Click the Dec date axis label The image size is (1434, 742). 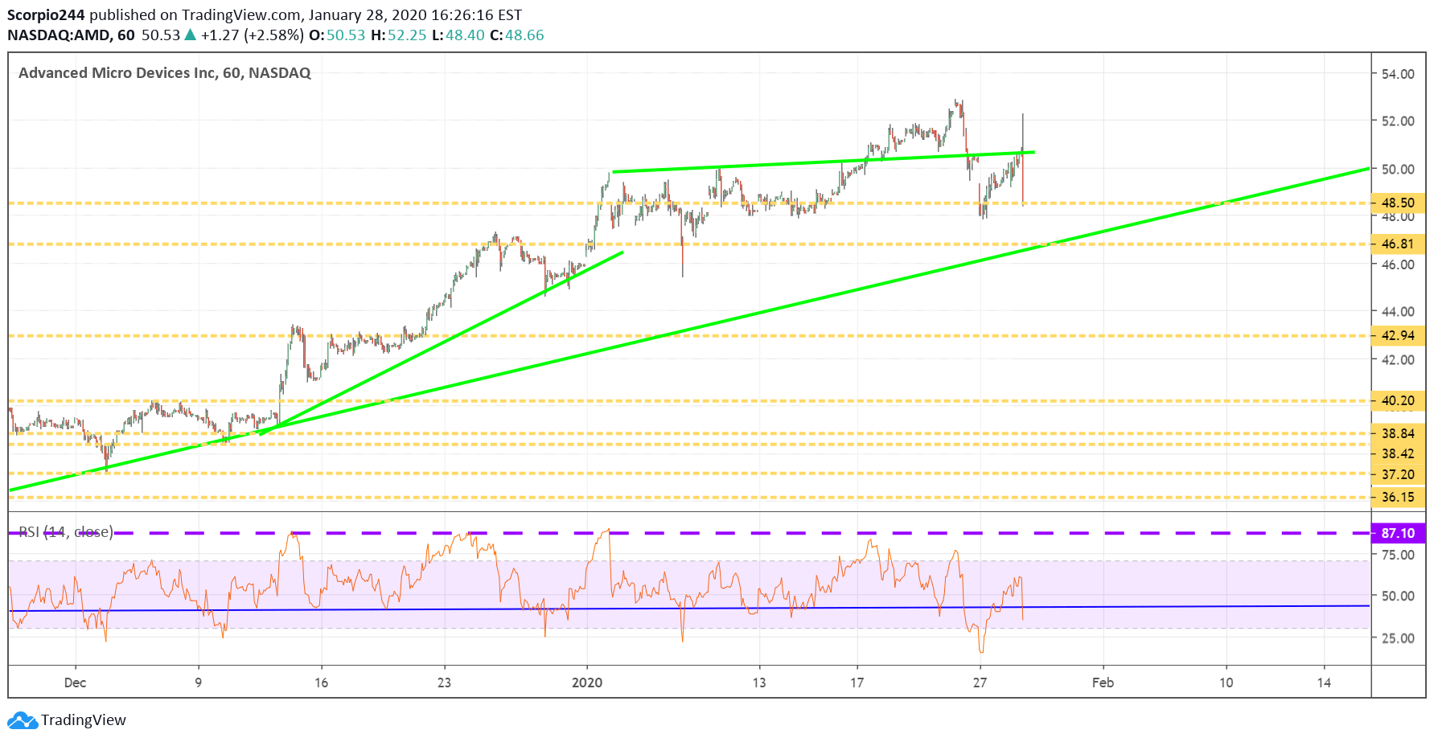coord(75,683)
